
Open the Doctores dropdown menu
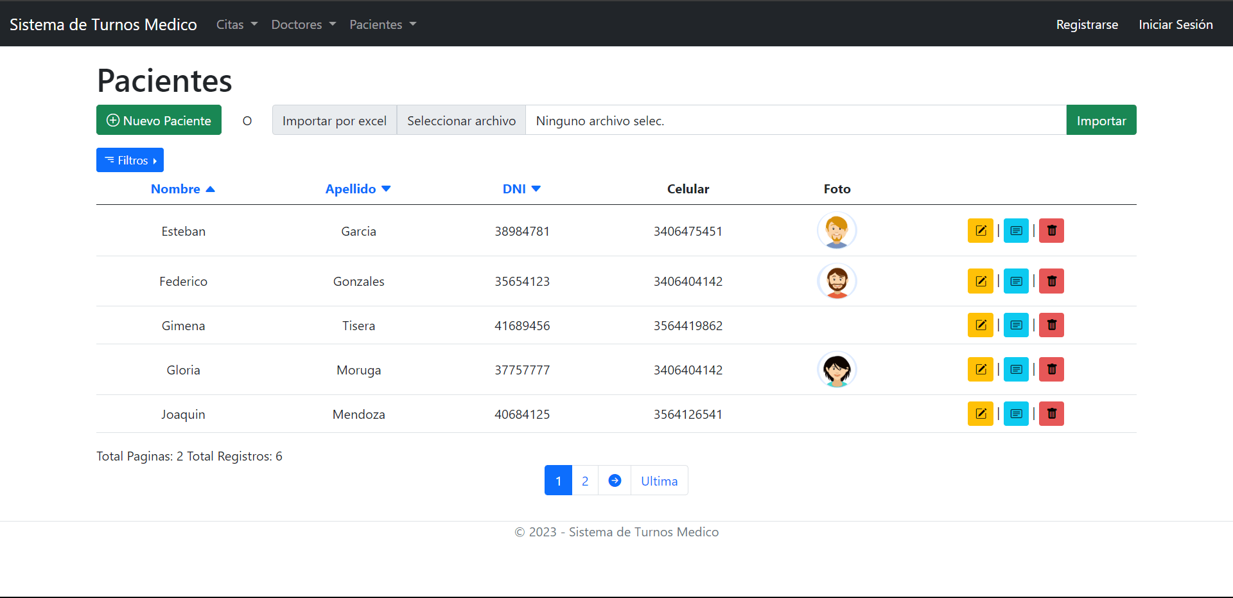tap(303, 24)
